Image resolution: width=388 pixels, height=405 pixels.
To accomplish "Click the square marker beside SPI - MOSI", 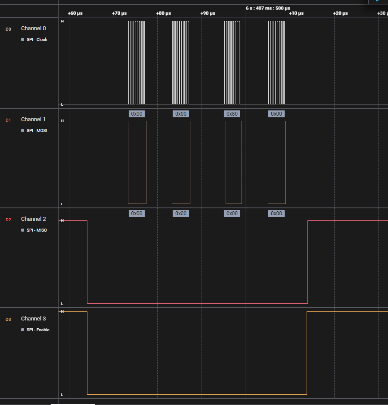I will [x=23, y=131].
